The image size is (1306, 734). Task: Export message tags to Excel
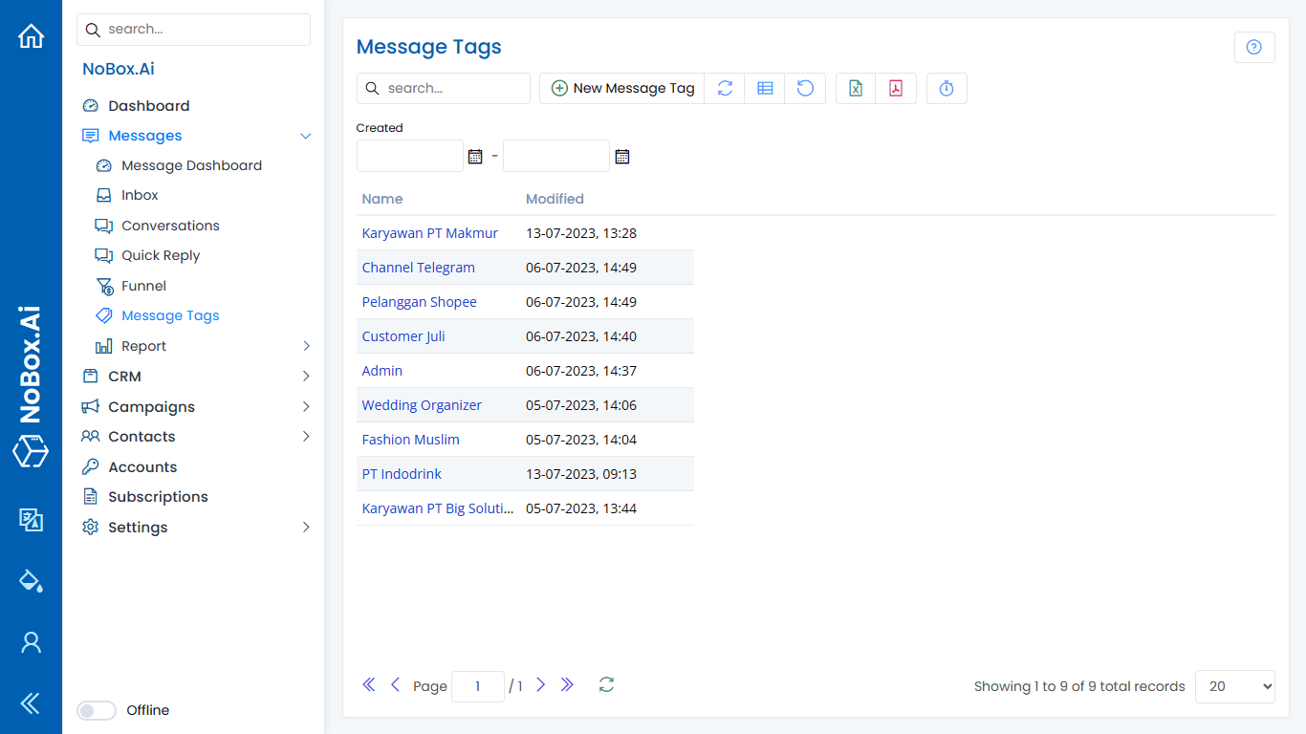[855, 88]
